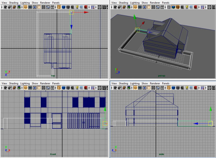Click the Renderer menu in top view panel
Screen dimensions: 216x158
[45, 3]
